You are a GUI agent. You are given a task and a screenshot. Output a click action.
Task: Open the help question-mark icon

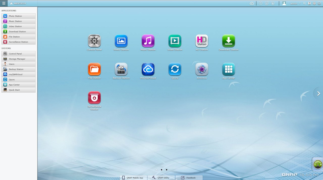309,4
